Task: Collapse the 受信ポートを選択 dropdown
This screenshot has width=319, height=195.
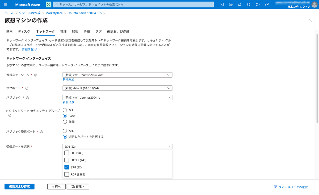Action: (x=117, y=147)
